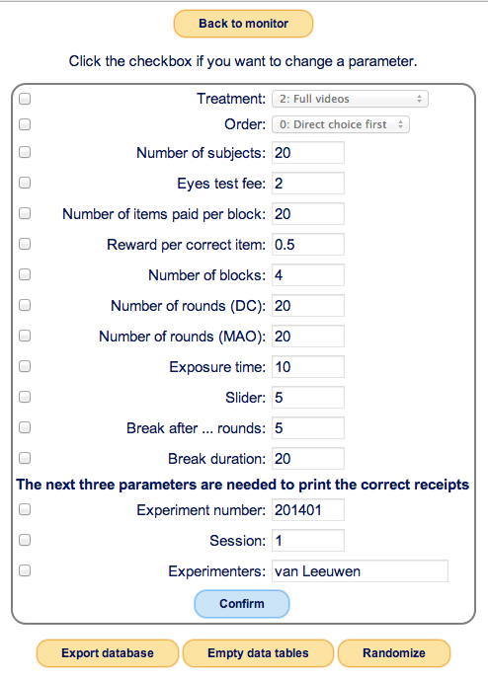Select the Experiment number input field

pos(308,510)
